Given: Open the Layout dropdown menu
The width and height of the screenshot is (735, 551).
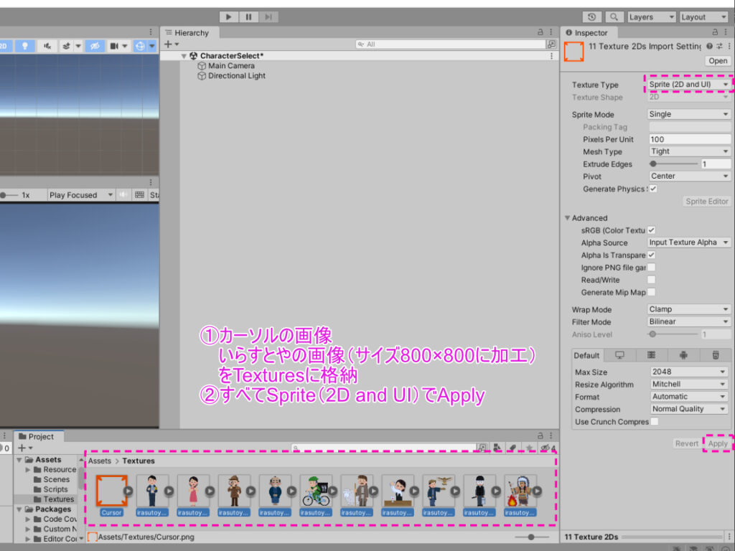Looking at the screenshot, I should click(703, 17).
